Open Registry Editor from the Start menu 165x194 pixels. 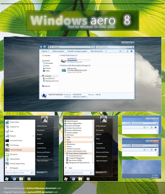click(14, 122)
